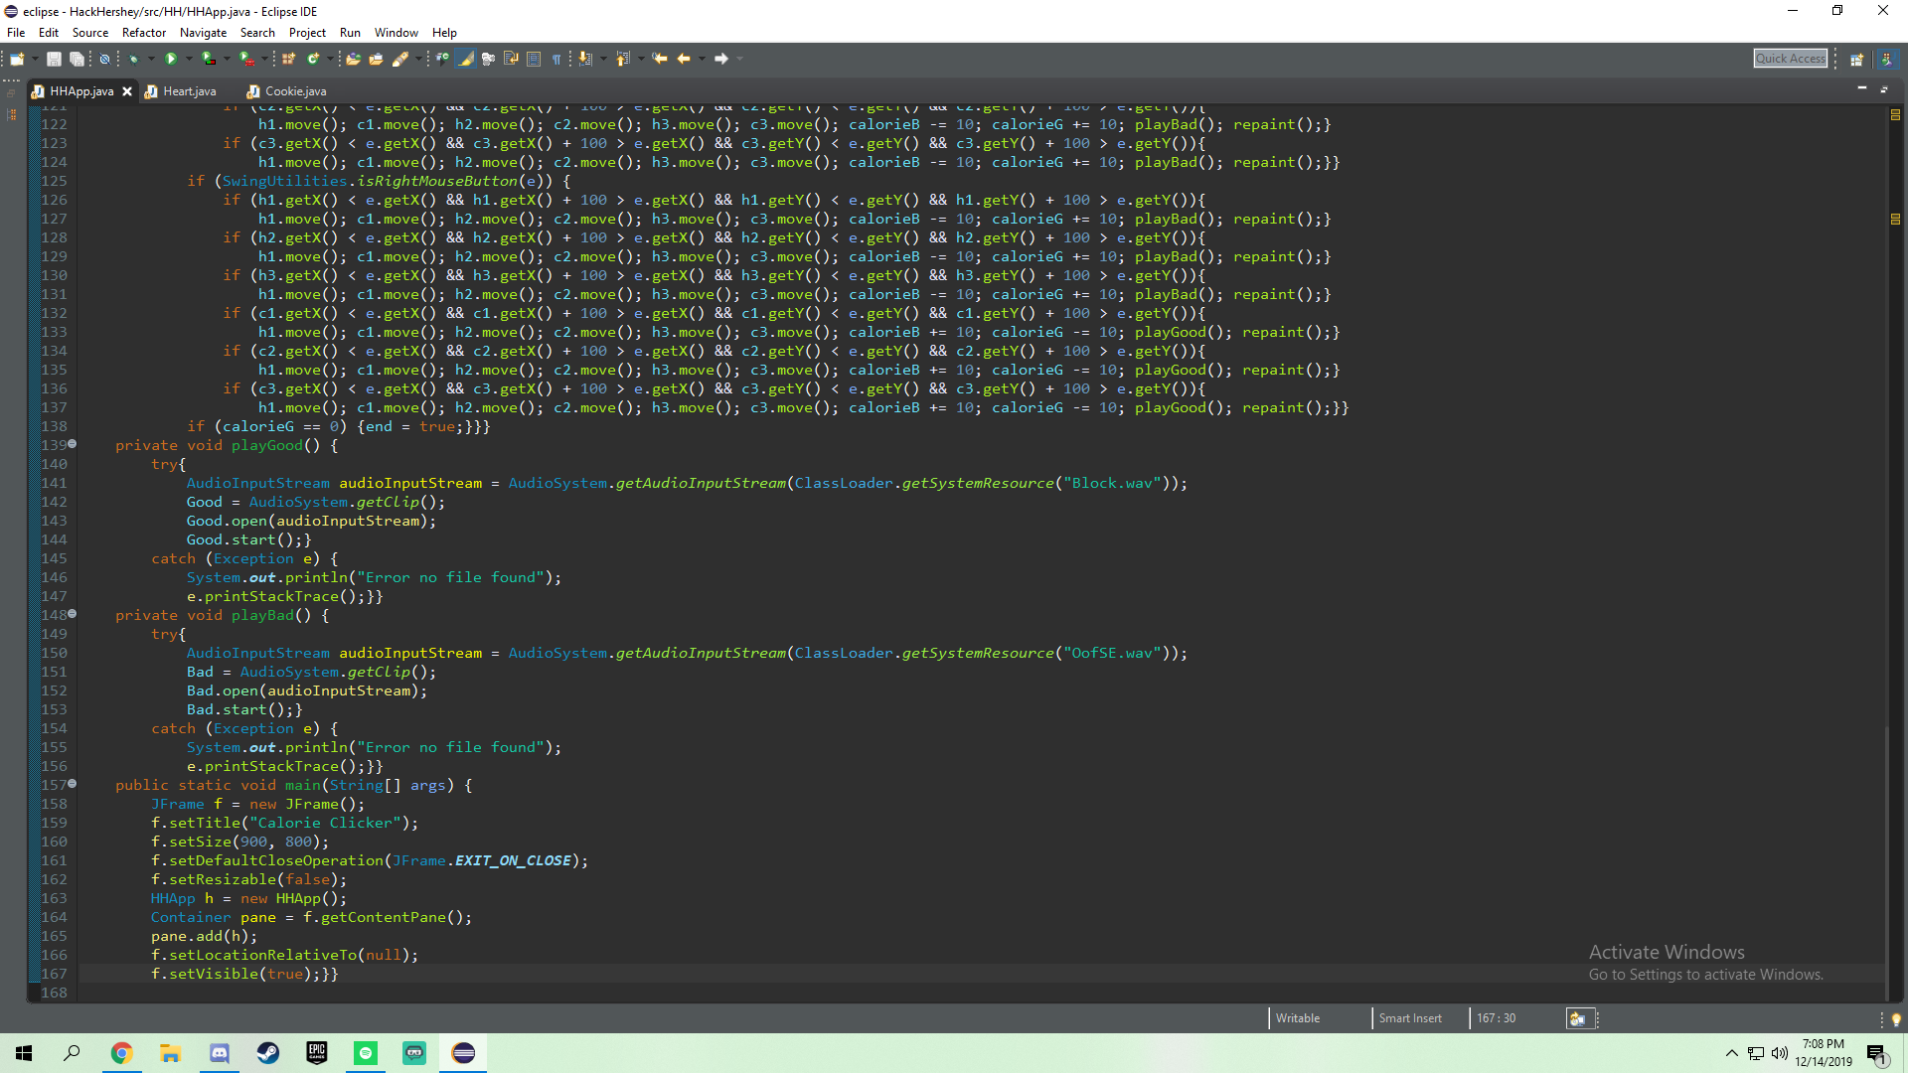Viewport: 1908px width, 1073px height.
Task: Toggle Block Selection Mode
Action: 534,59
